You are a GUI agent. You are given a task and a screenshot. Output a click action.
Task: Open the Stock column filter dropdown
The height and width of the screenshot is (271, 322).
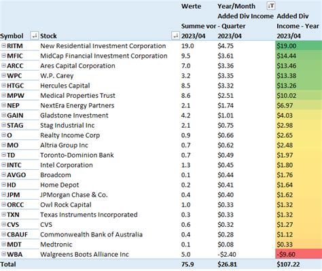pos(175,36)
